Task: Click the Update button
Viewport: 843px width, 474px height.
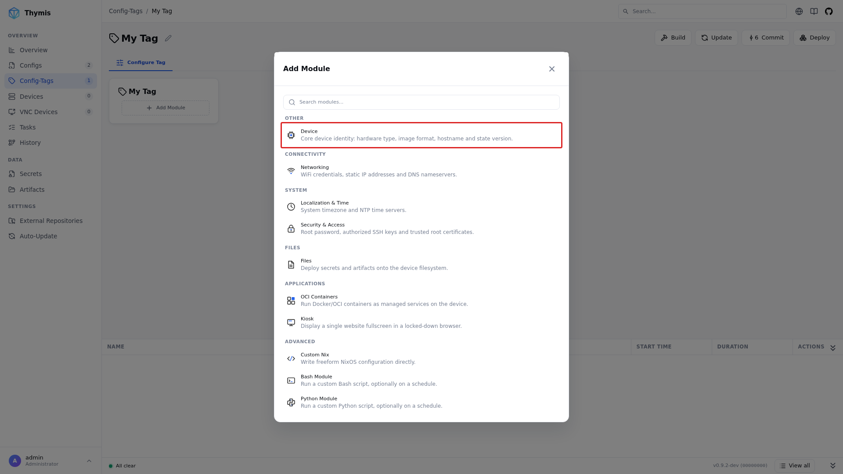Action: [x=717, y=38]
